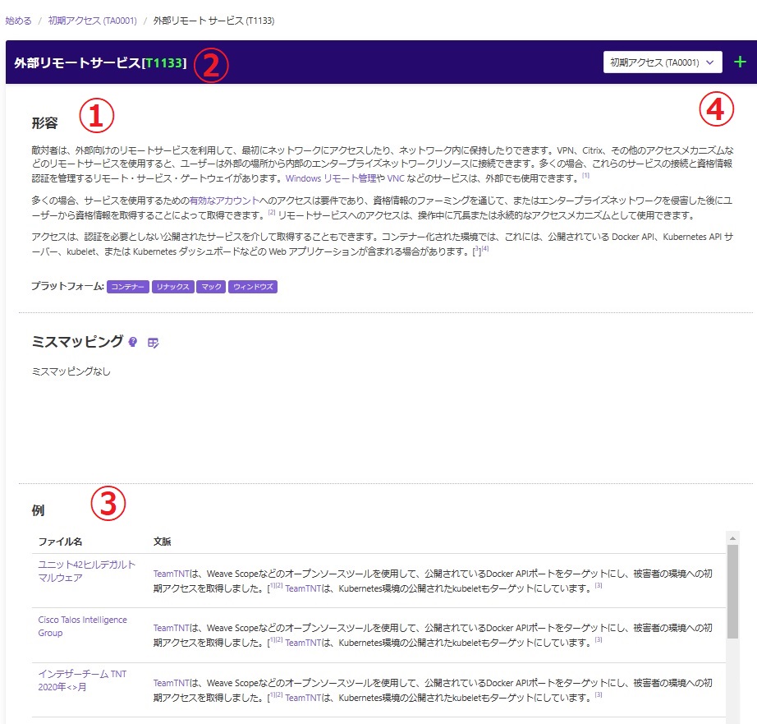Select the コンテナー platform badge
Screen dimensions: 757x724
pos(127,285)
